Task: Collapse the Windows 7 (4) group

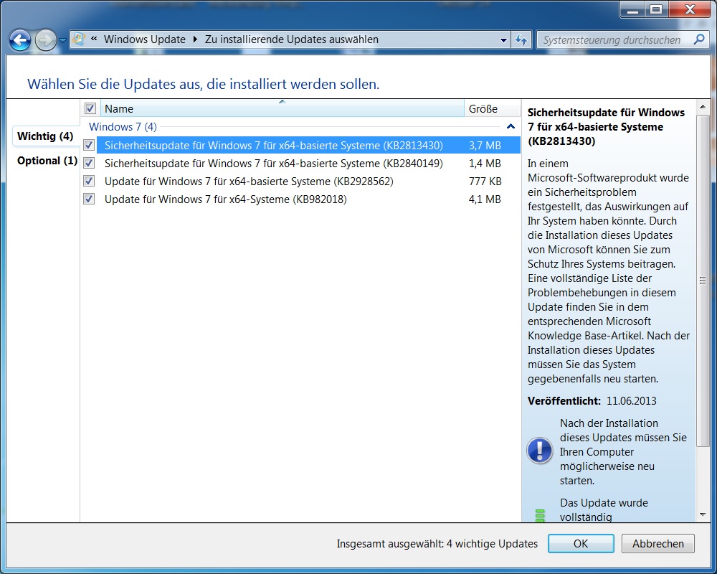Action: pyautogui.click(x=511, y=126)
